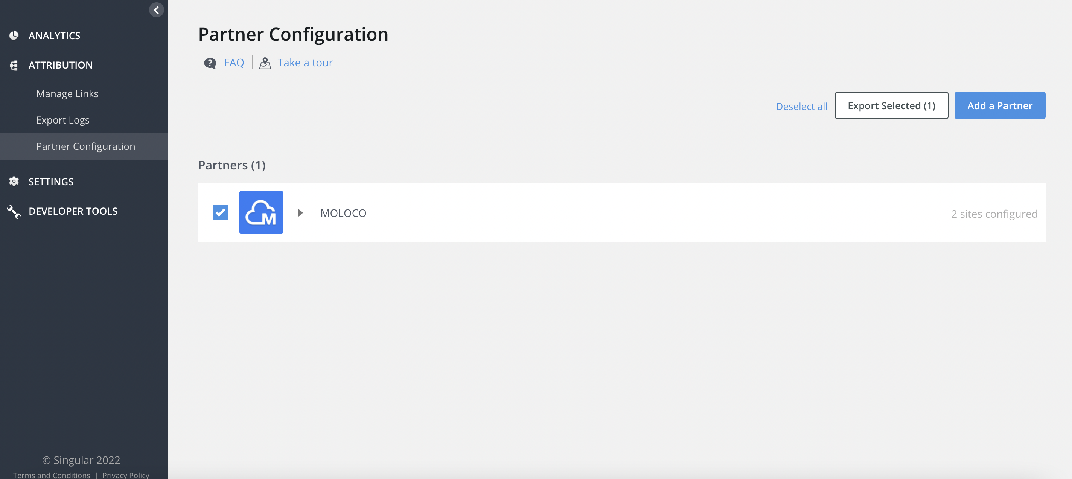Click the Developer Tools wrench icon

(14, 211)
